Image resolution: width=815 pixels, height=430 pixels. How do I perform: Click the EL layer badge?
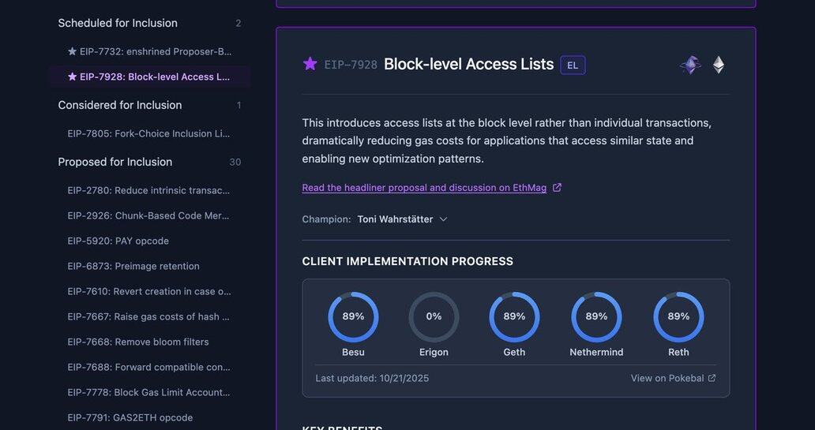coord(573,65)
